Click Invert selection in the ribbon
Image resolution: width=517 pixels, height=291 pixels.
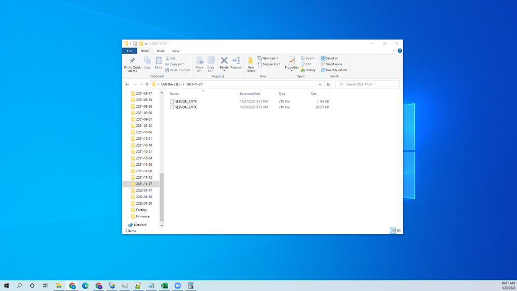point(334,70)
